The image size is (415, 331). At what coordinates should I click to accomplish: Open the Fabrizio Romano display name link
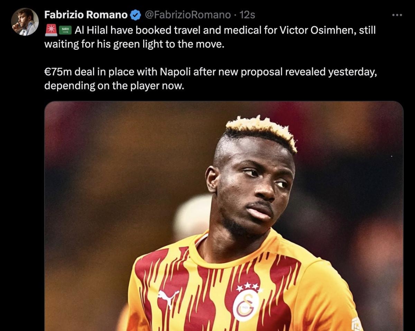tap(86, 15)
